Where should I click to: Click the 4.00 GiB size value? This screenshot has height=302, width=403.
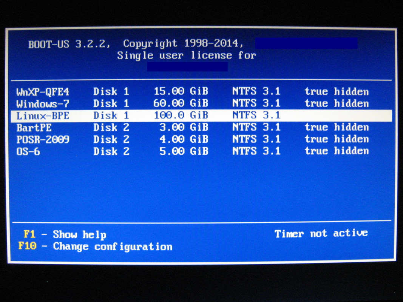coord(184,139)
